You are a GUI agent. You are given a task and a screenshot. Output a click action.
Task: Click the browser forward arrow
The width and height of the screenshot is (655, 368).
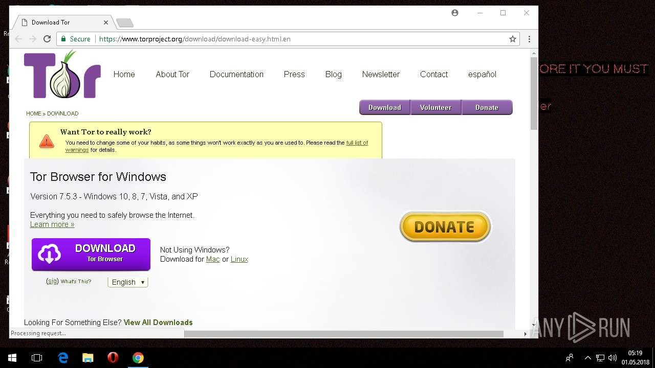click(x=33, y=39)
